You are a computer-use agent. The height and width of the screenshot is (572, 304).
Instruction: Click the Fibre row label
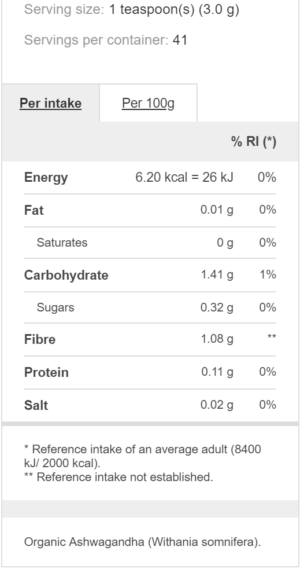[x=40, y=339]
